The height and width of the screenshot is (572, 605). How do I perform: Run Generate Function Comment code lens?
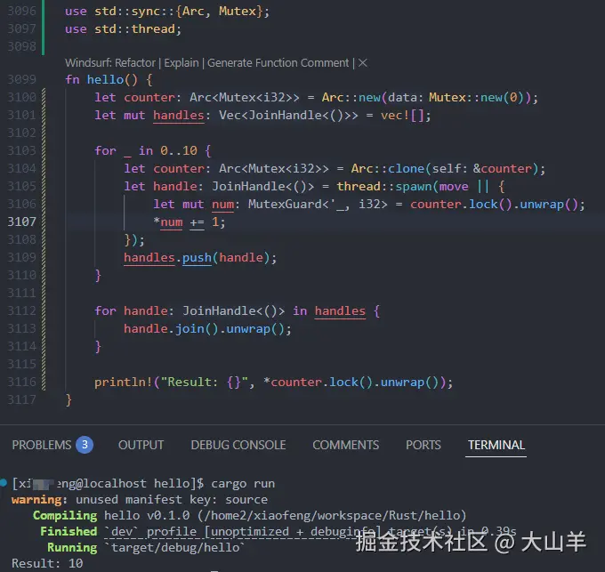point(278,63)
